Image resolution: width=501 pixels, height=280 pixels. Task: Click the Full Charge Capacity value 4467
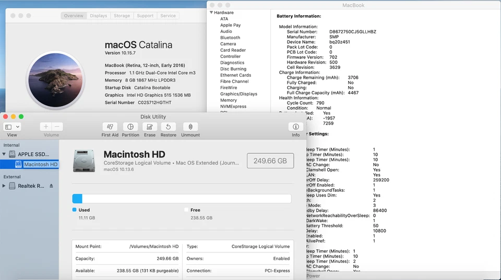pyautogui.click(x=353, y=93)
